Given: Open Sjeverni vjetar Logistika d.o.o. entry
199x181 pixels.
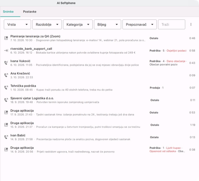Looking at the screenshot, I should (32, 98).
